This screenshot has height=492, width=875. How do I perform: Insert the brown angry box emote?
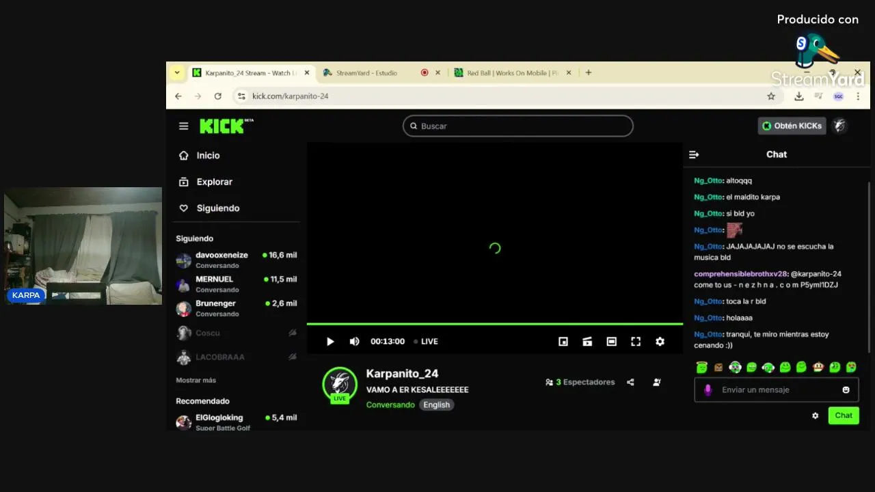click(x=718, y=368)
